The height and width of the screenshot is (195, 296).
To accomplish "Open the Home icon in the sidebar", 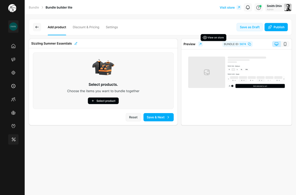I will 13,46.
